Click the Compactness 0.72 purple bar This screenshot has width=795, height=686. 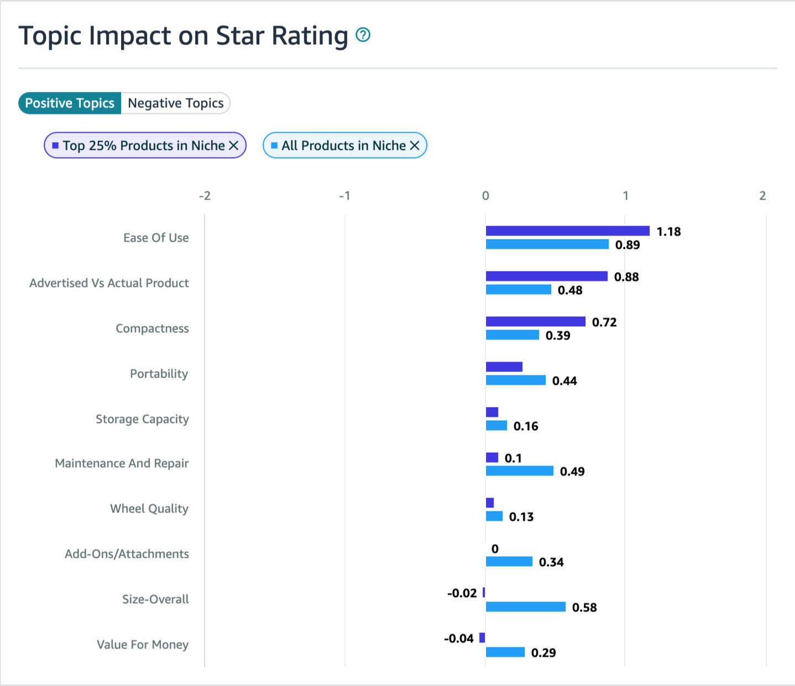tap(535, 322)
